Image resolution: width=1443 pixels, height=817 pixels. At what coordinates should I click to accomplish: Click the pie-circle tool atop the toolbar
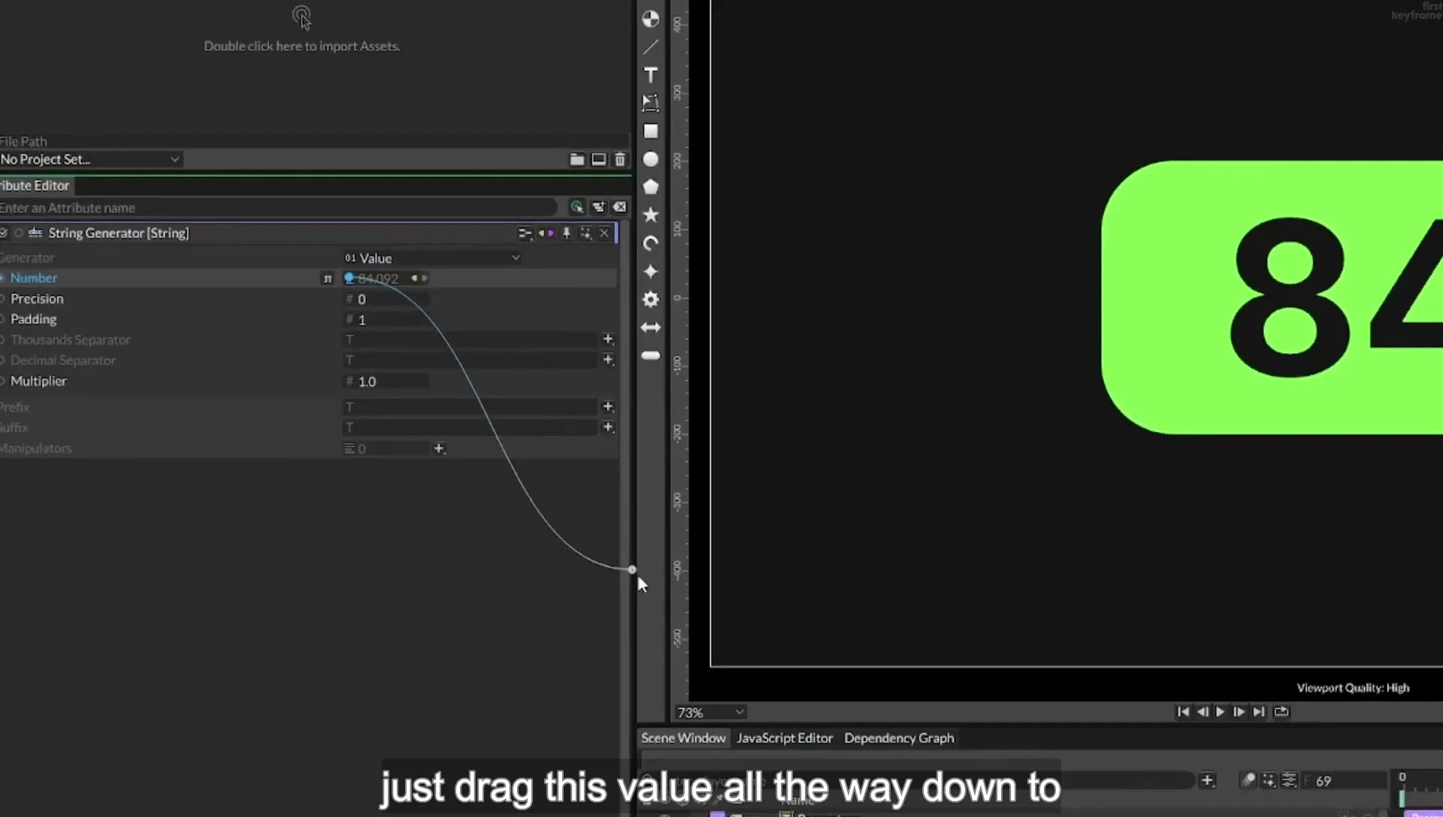[x=651, y=19]
